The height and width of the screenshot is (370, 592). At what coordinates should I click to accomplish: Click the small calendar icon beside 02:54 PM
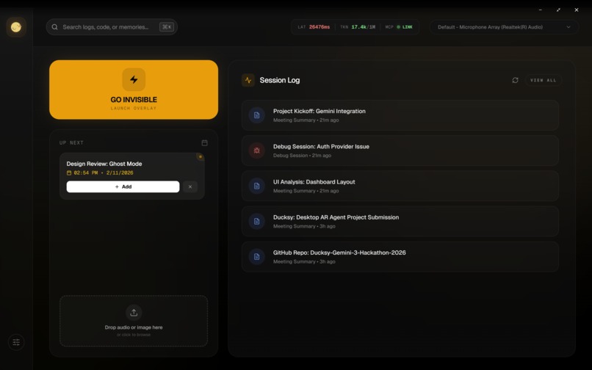click(x=69, y=173)
